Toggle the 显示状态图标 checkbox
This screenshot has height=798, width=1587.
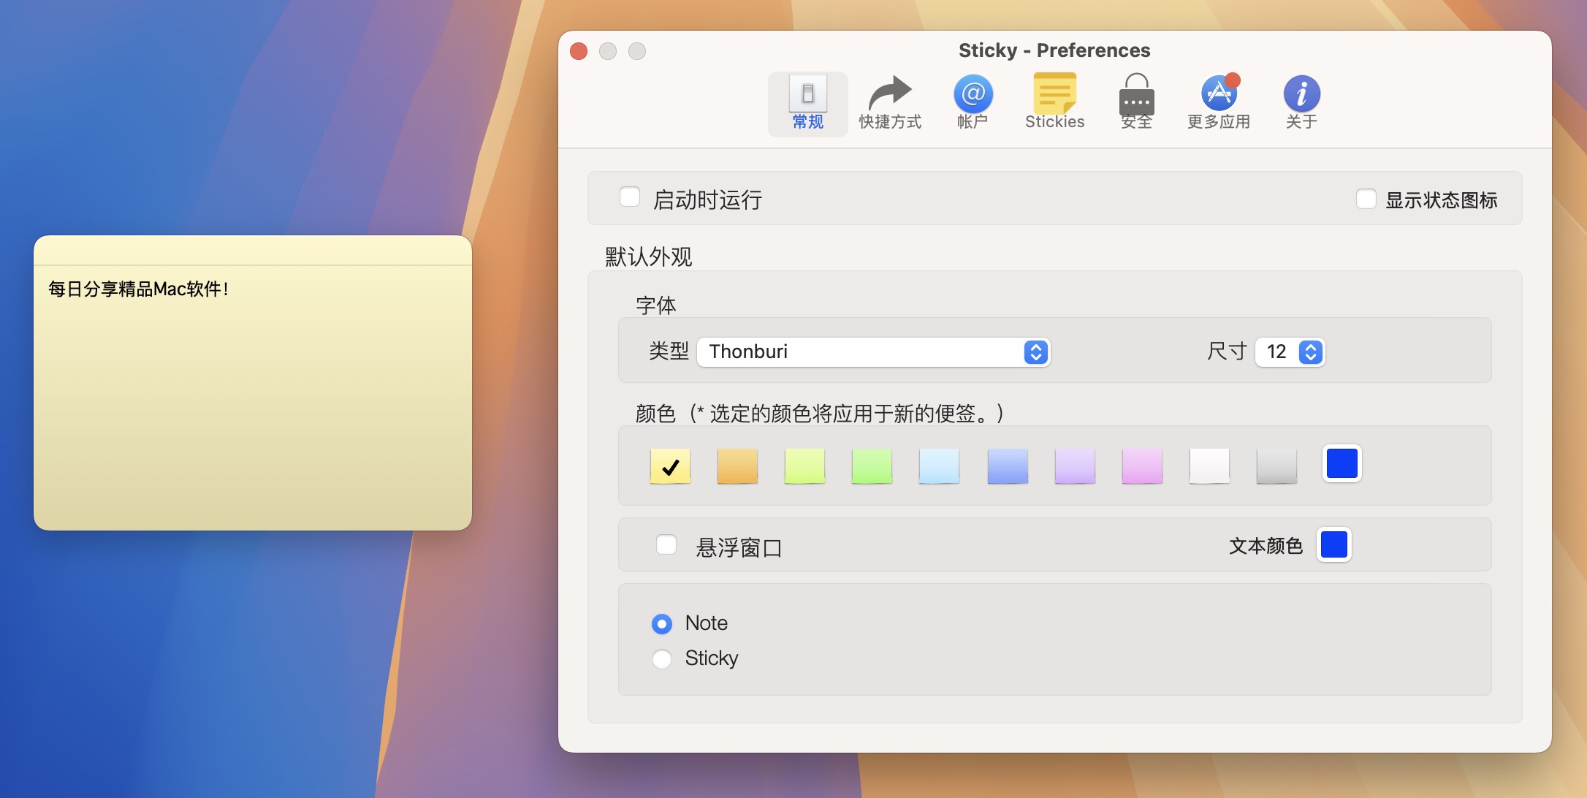pyautogui.click(x=1366, y=198)
